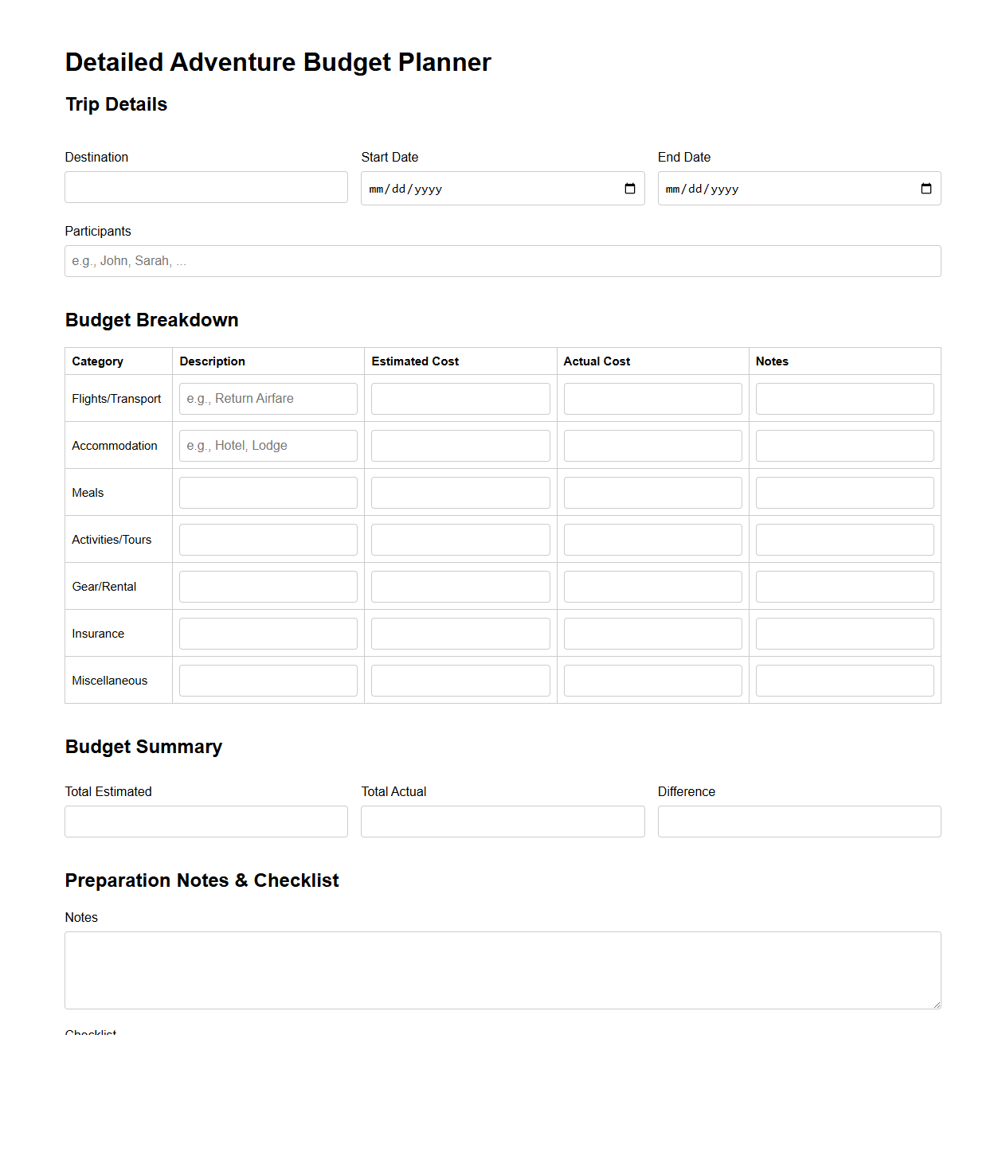Image resolution: width=1006 pixels, height=1175 pixels.
Task: Click the Difference field
Action: 799,821
